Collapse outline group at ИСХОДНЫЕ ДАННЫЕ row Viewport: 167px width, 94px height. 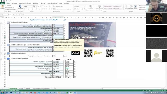point(1,45)
